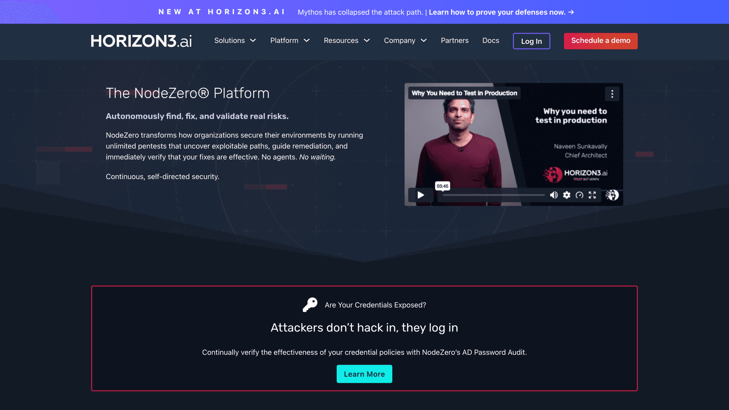Open the Solutions nav item
The height and width of the screenshot is (410, 729).
coord(230,41)
